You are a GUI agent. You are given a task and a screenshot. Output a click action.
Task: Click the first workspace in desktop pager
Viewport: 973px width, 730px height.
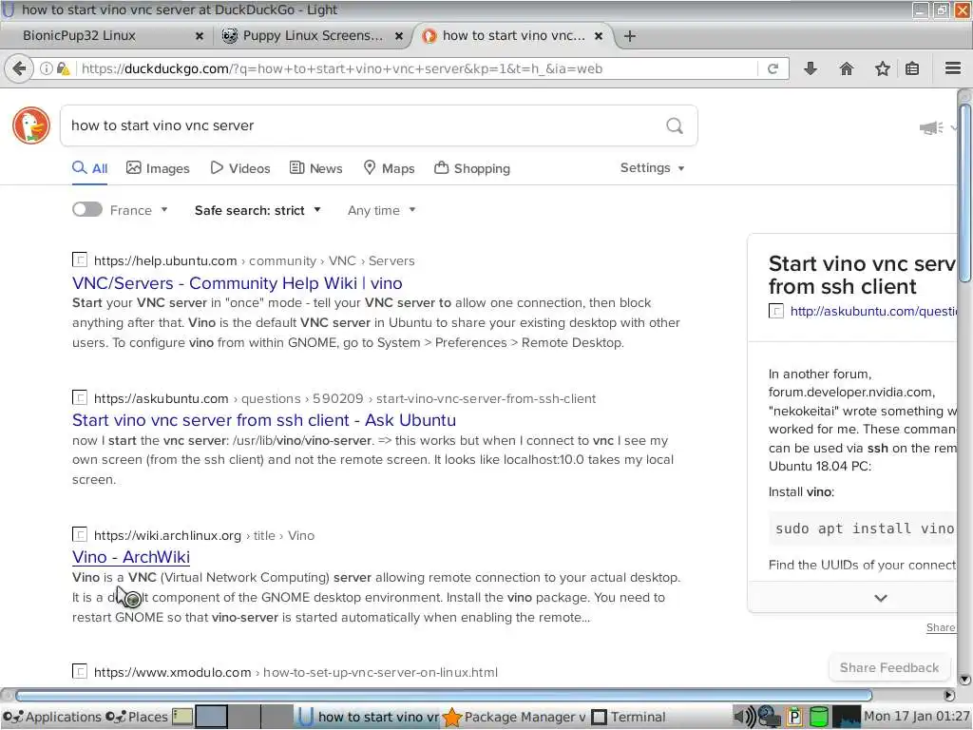[212, 717]
